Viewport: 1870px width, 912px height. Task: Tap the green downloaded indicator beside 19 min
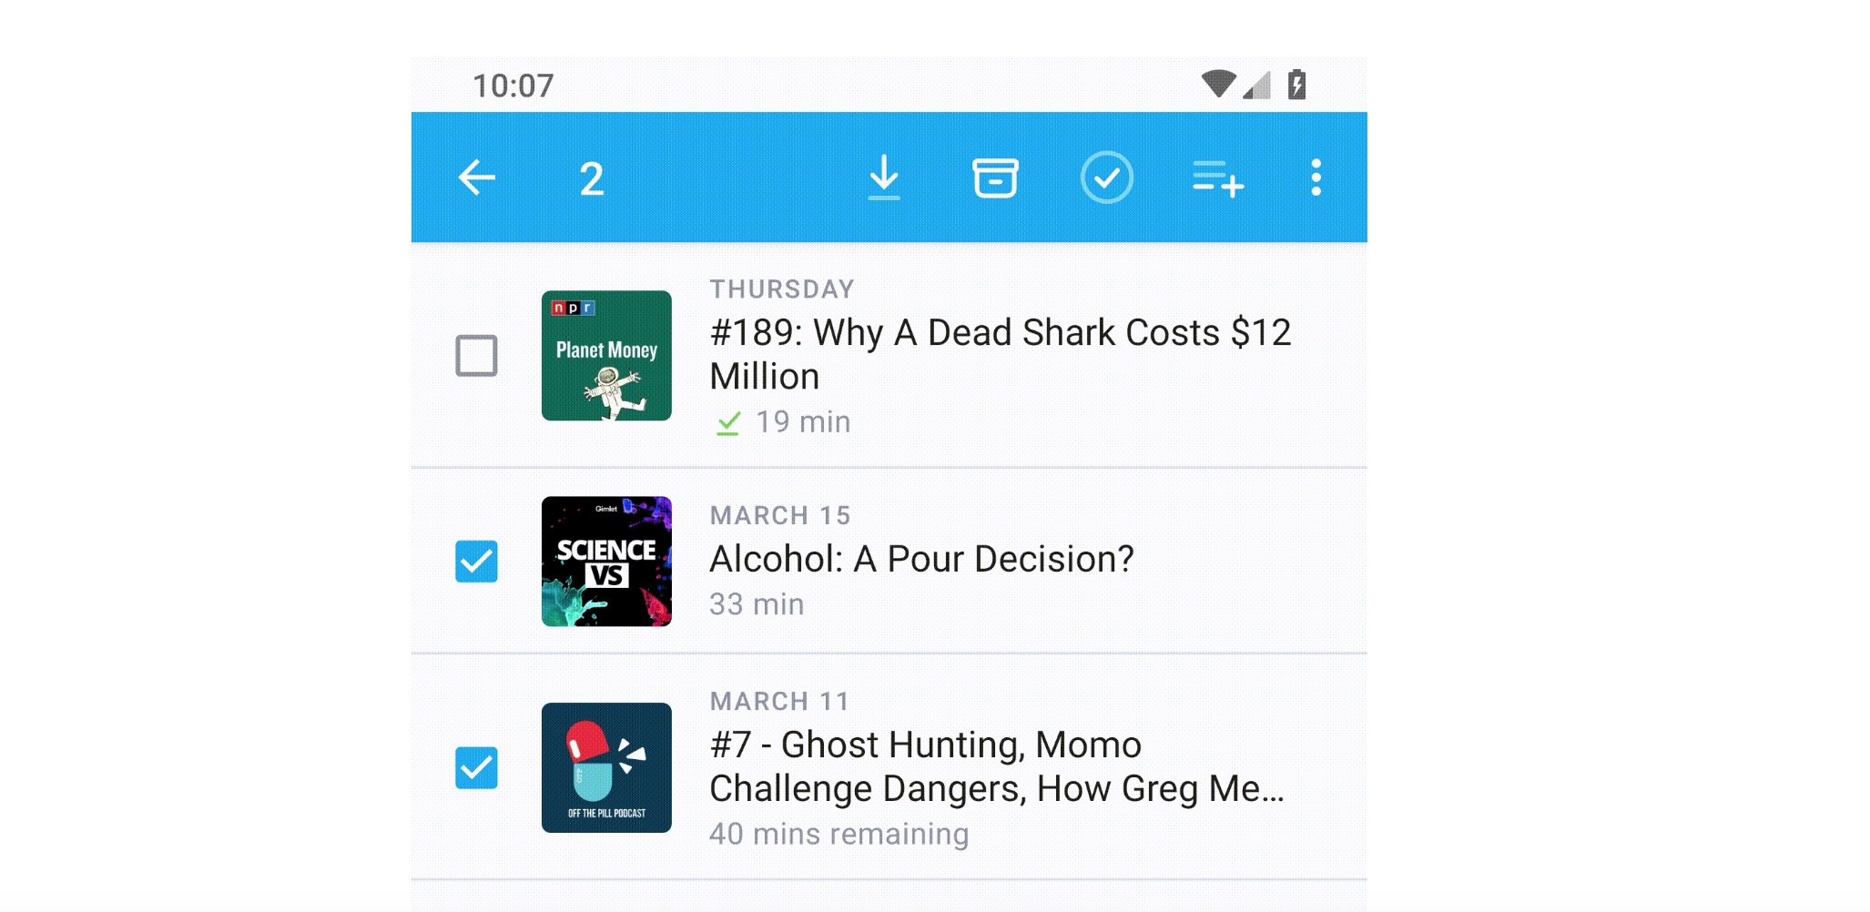click(727, 421)
